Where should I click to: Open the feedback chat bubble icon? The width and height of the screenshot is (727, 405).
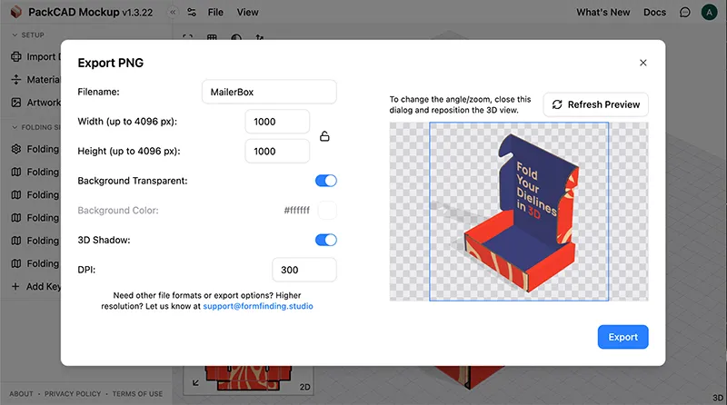tap(685, 13)
